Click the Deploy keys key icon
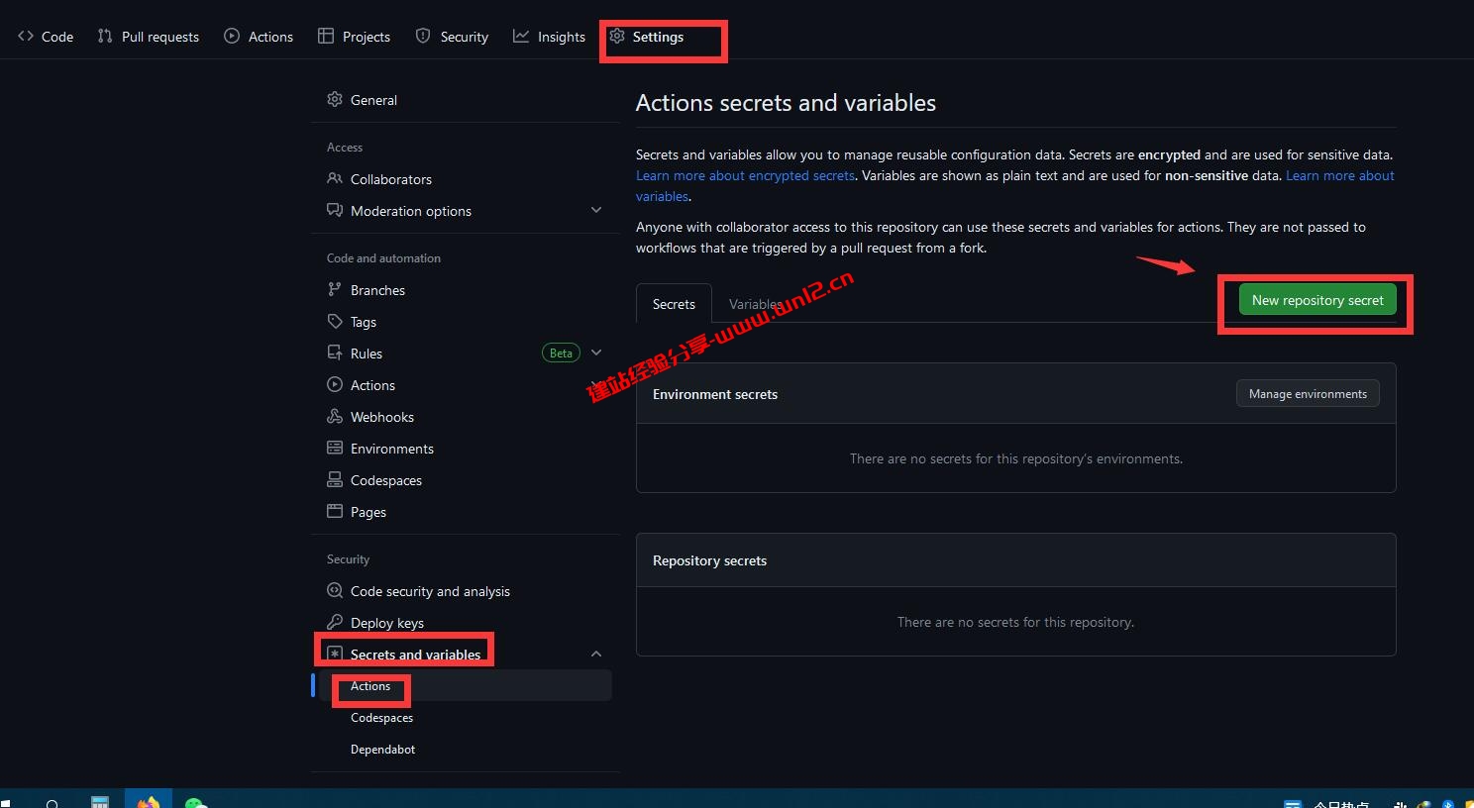 pyautogui.click(x=335, y=623)
